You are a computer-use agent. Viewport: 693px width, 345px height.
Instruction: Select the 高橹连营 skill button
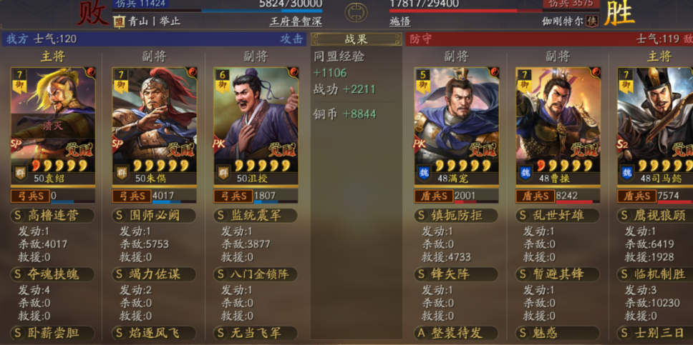click(52, 216)
